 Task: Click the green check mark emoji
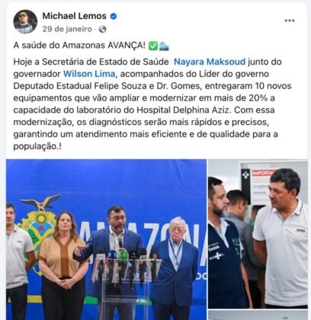point(153,46)
